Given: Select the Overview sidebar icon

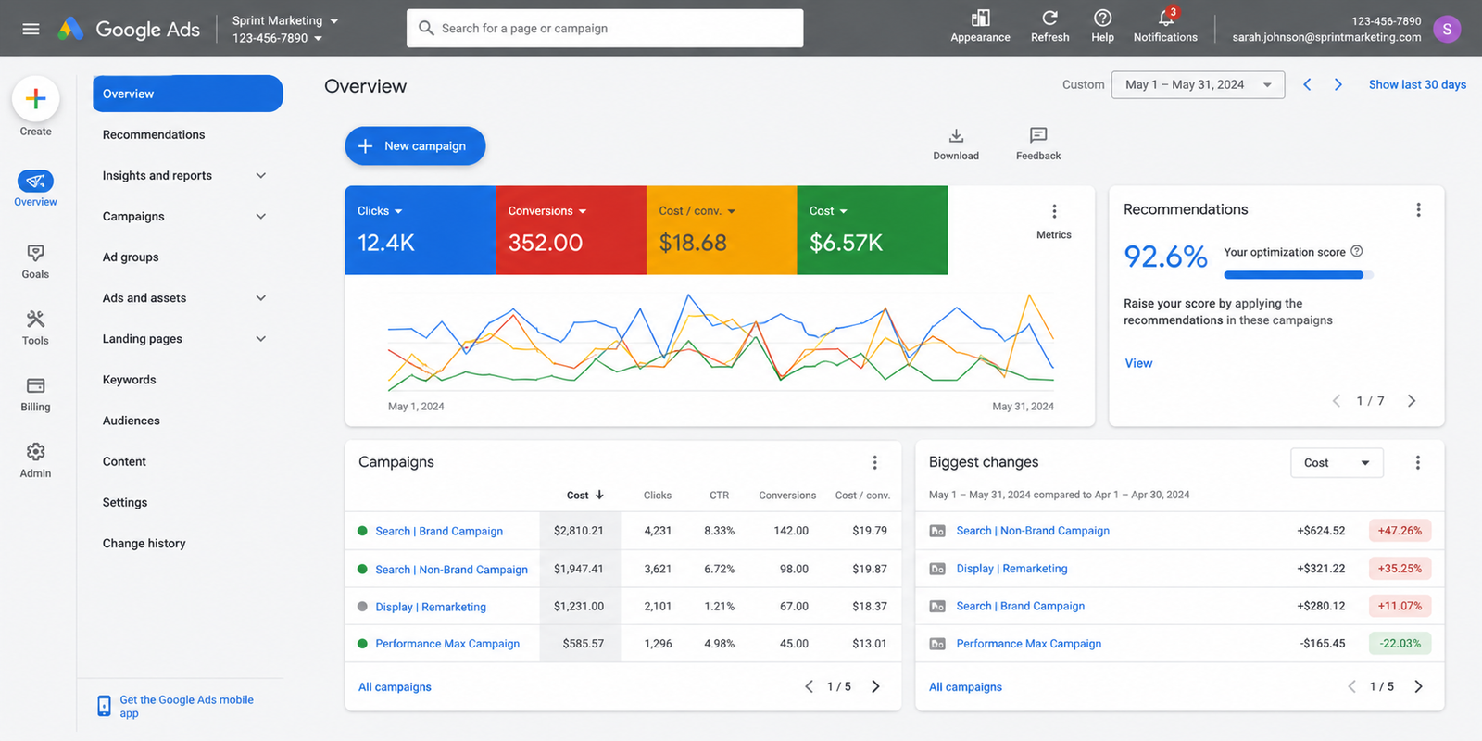Looking at the screenshot, I should [35, 181].
